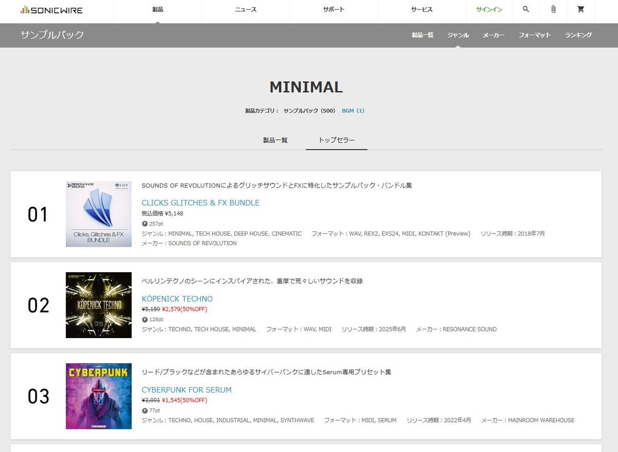Image resolution: width=618 pixels, height=452 pixels.
Task: Click the Serum専用プリセット集 description line
Action: point(266,372)
